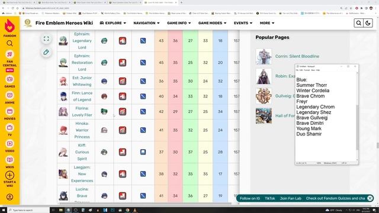Expand the table to fullscreen
Screen dimensions: 379x213
click(46, 38)
